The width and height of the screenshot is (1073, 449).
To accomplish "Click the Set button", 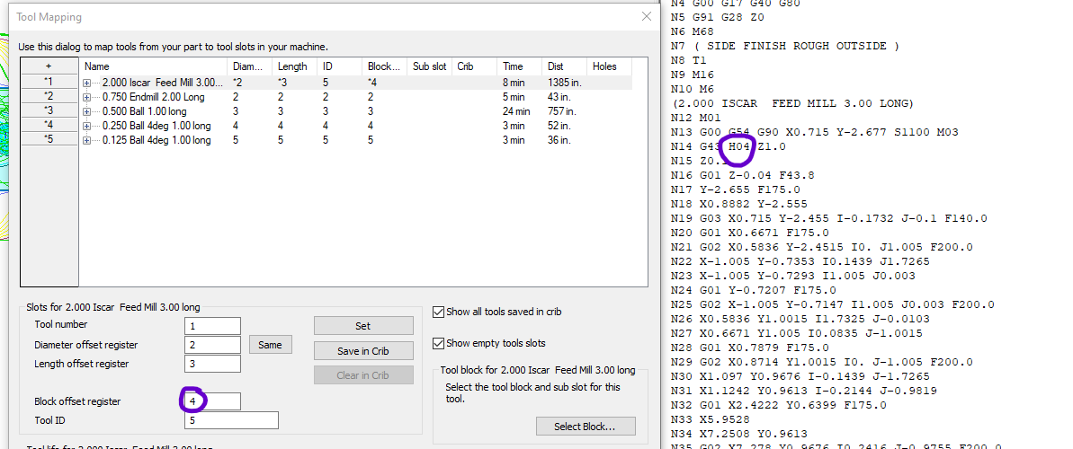I will coord(363,325).
